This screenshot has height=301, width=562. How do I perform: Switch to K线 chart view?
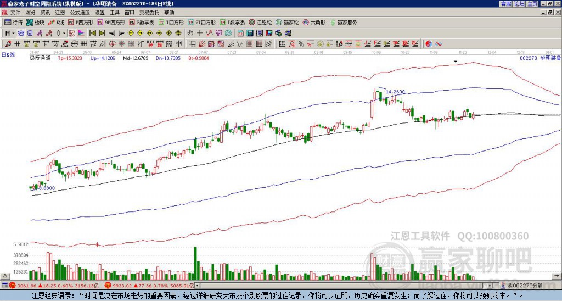click(57, 22)
